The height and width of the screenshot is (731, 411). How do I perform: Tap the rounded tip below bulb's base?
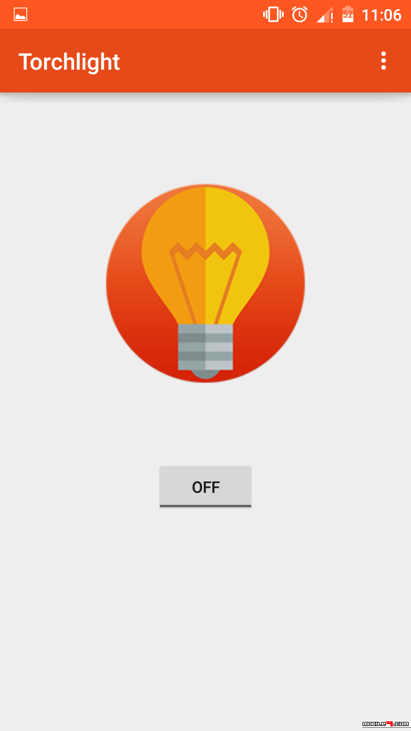coord(205,374)
